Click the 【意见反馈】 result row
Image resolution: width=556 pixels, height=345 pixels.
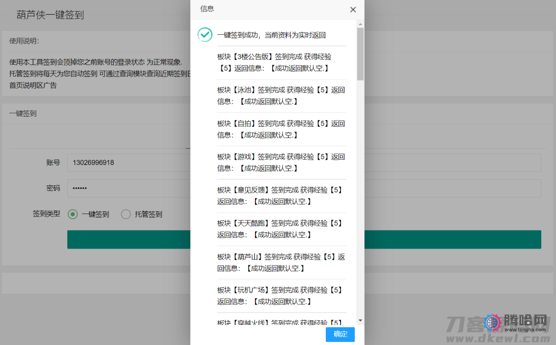pyautogui.click(x=282, y=196)
